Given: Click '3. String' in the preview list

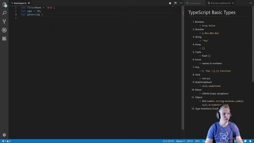Looking at the screenshot, I should pyautogui.click(x=197, y=37).
